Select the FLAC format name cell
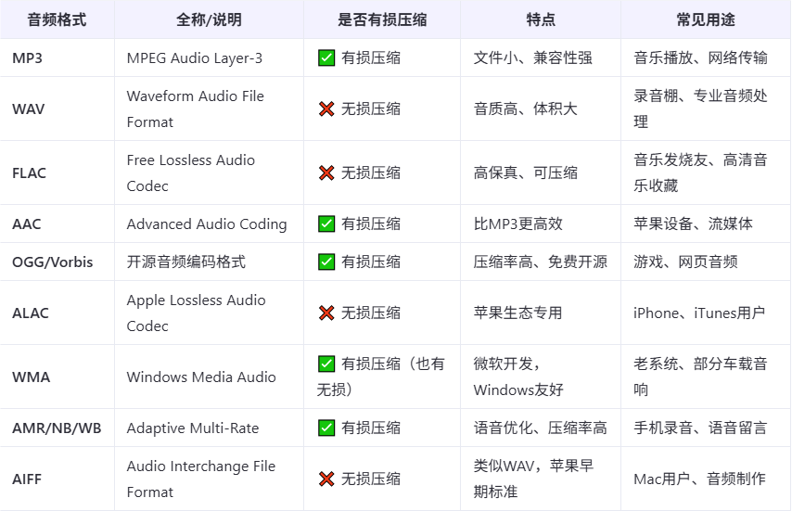 57,172
